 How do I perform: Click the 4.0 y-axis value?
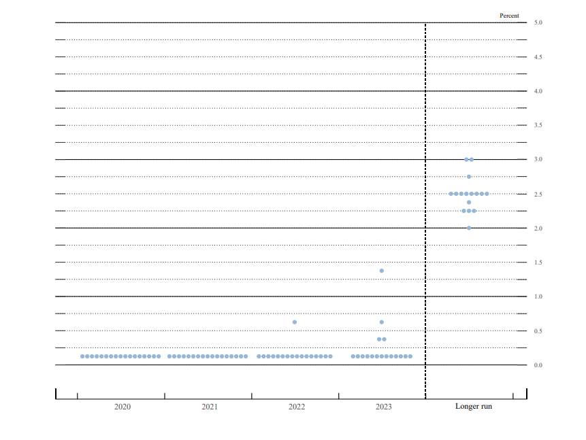(538, 91)
